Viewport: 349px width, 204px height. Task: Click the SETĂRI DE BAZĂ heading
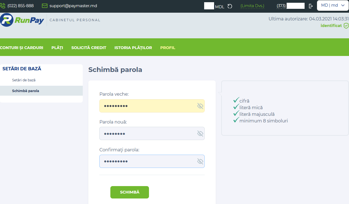point(22,69)
